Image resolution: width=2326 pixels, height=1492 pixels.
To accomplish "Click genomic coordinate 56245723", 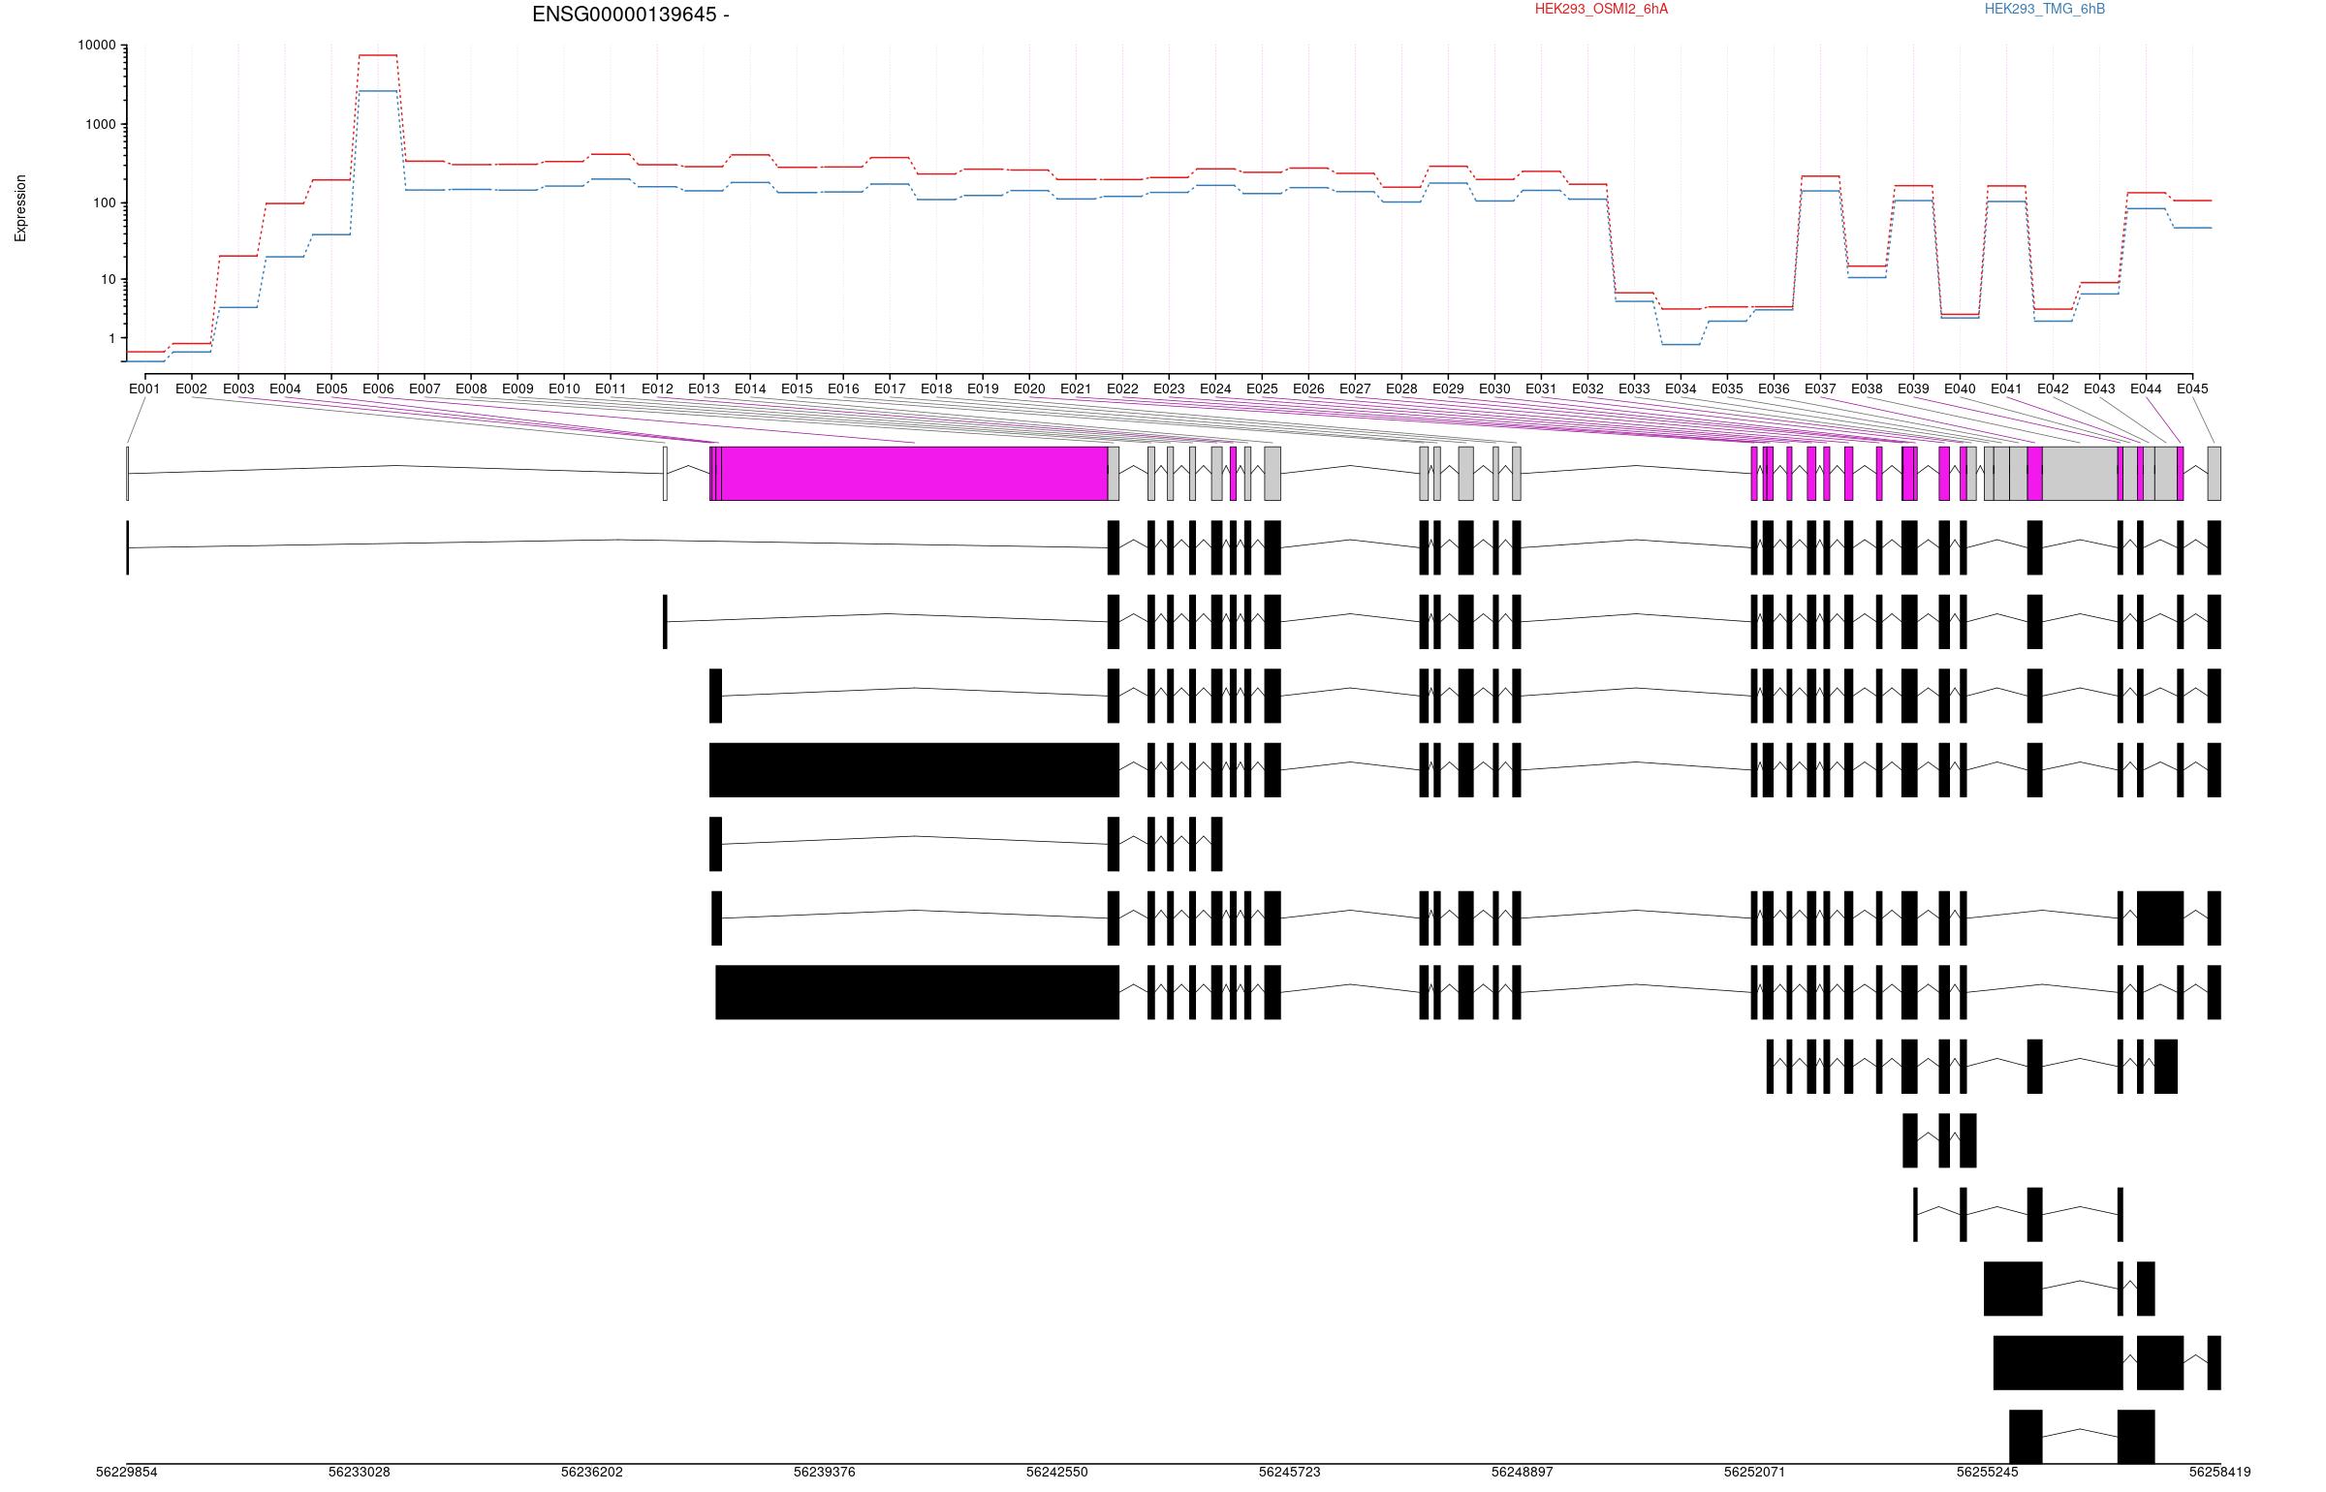I will [1290, 1472].
